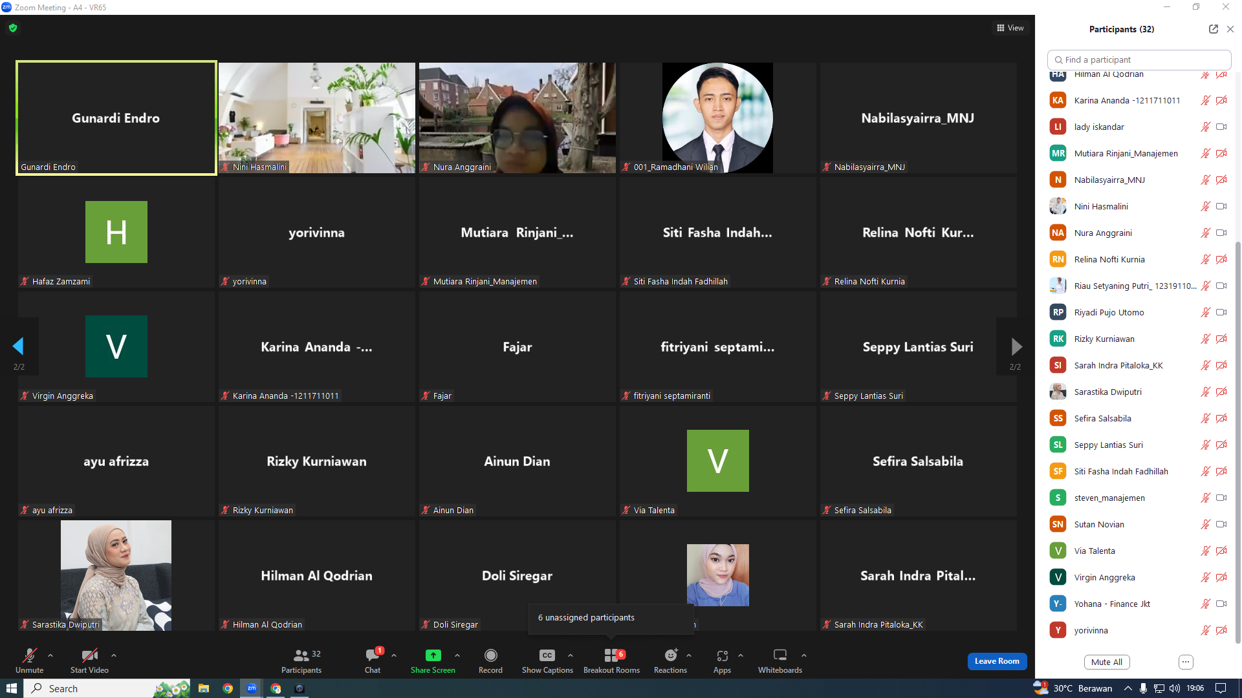Select Hafaz Zamzami video tile
This screenshot has height=698, width=1242.
tap(116, 232)
